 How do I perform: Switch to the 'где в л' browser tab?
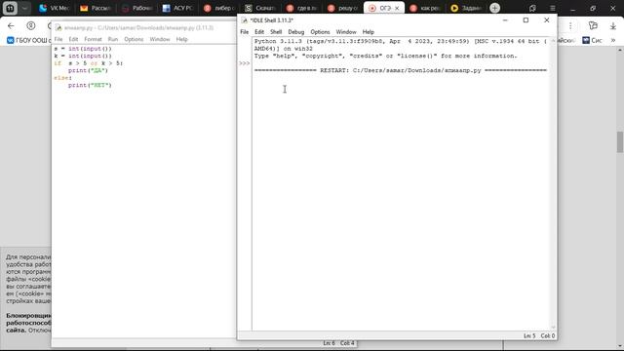tap(302, 8)
